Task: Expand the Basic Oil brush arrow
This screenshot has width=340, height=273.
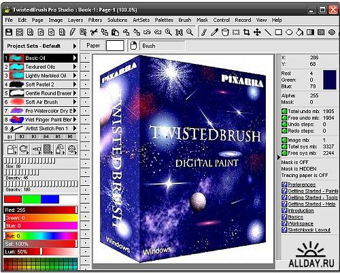Action: (75, 58)
